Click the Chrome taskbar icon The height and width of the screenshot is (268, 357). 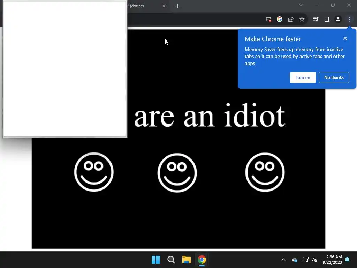pos(202,260)
